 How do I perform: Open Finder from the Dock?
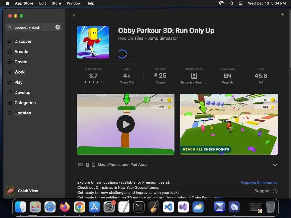click(20, 207)
